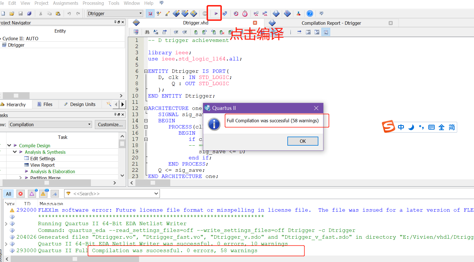Click the Replace text icon in editor toolbar
Viewport: 474px width, 262px height.
[156, 32]
